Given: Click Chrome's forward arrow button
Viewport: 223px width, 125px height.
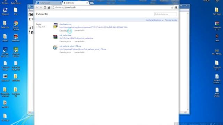Looking at the screenshot, I should [41, 8].
